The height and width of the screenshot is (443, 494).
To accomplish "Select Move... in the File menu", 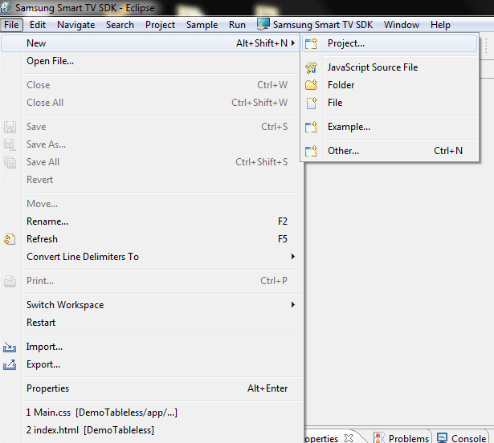I will click(x=151, y=204).
